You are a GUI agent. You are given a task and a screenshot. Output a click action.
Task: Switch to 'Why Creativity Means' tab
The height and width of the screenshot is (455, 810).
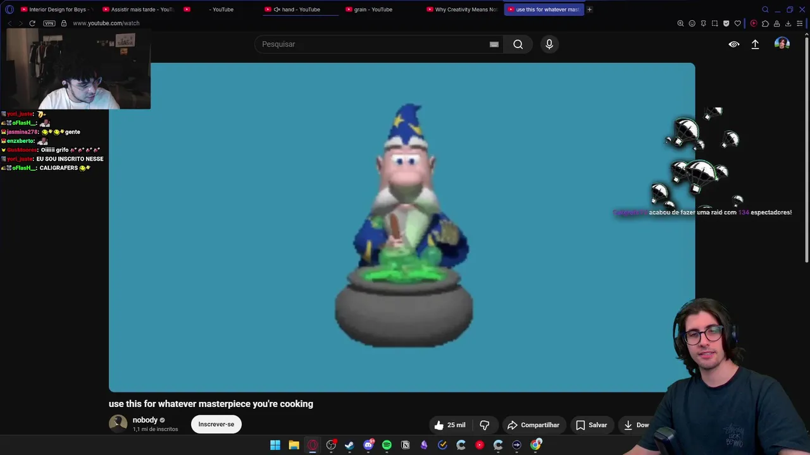461,9
